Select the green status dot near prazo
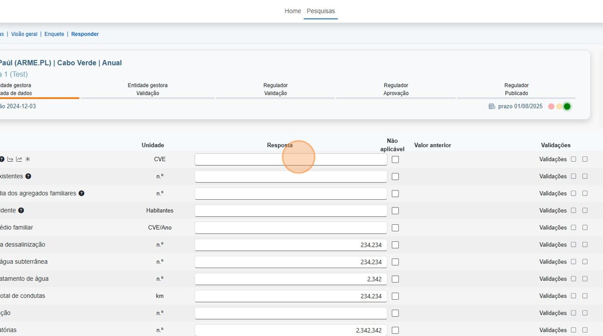The height and width of the screenshot is (336, 603). coord(567,107)
